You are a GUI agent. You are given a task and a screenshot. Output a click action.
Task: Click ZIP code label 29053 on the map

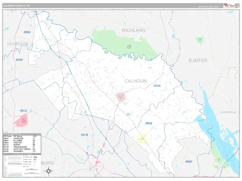27,32
